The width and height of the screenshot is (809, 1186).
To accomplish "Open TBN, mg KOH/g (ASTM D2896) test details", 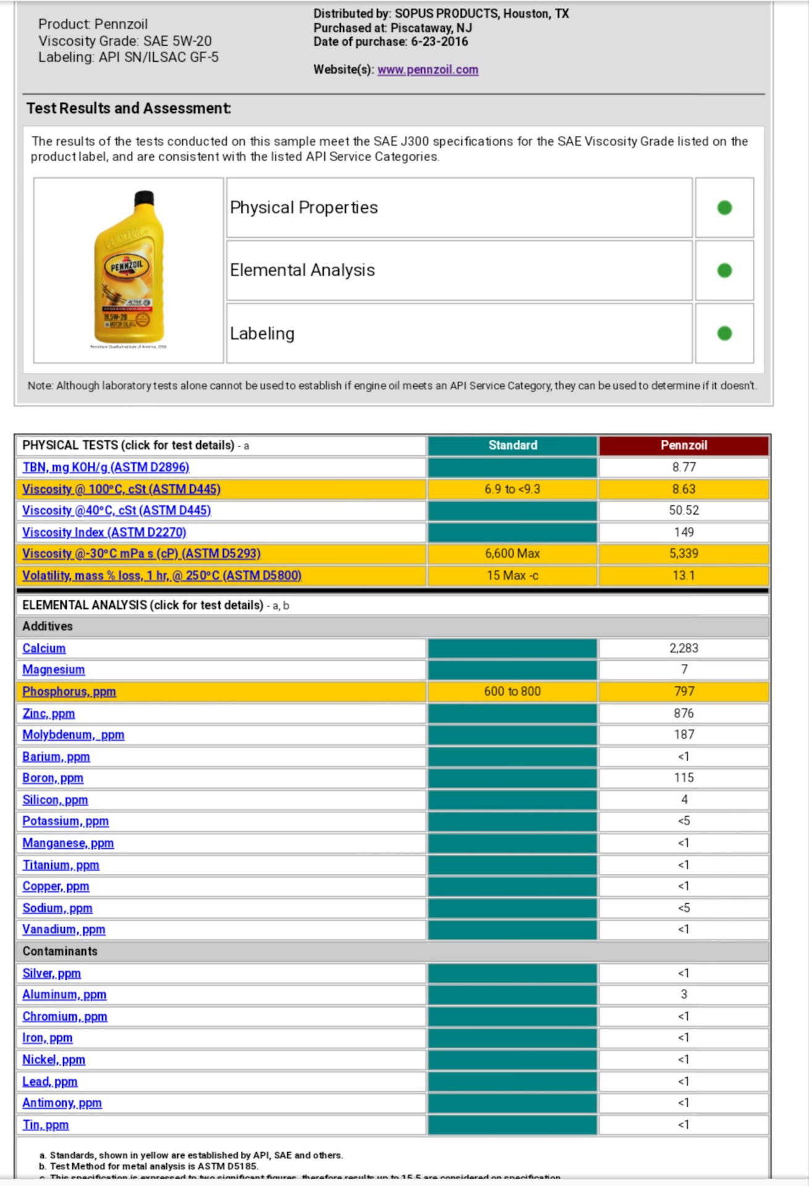I will click(x=106, y=468).
